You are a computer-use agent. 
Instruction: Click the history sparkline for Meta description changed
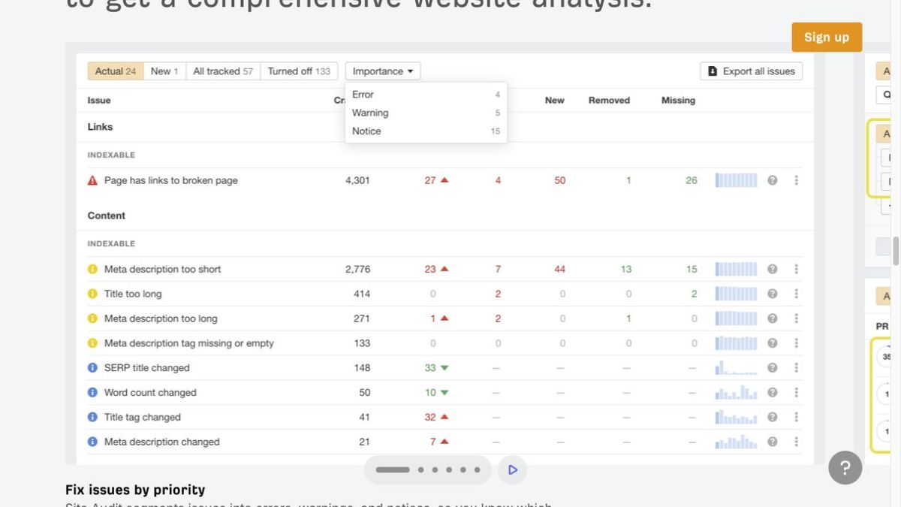click(737, 442)
